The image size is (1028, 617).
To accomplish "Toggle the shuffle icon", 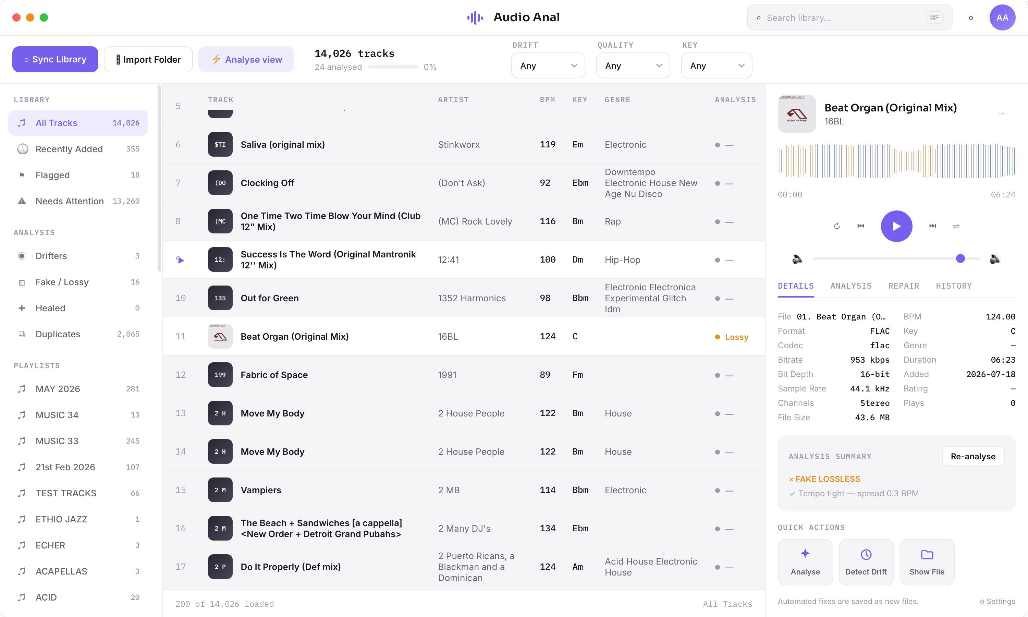I will click(x=956, y=226).
